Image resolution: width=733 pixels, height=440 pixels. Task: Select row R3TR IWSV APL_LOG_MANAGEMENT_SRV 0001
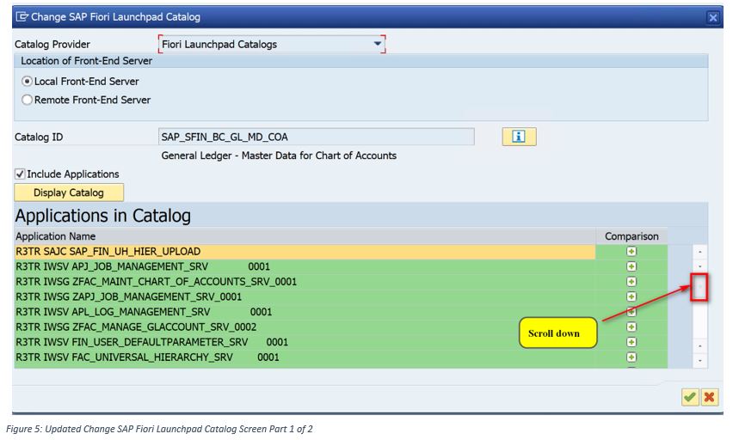305,312
